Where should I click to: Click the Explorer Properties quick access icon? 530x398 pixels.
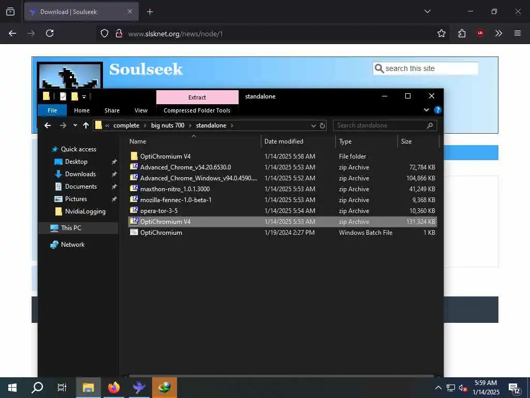pyautogui.click(x=63, y=97)
